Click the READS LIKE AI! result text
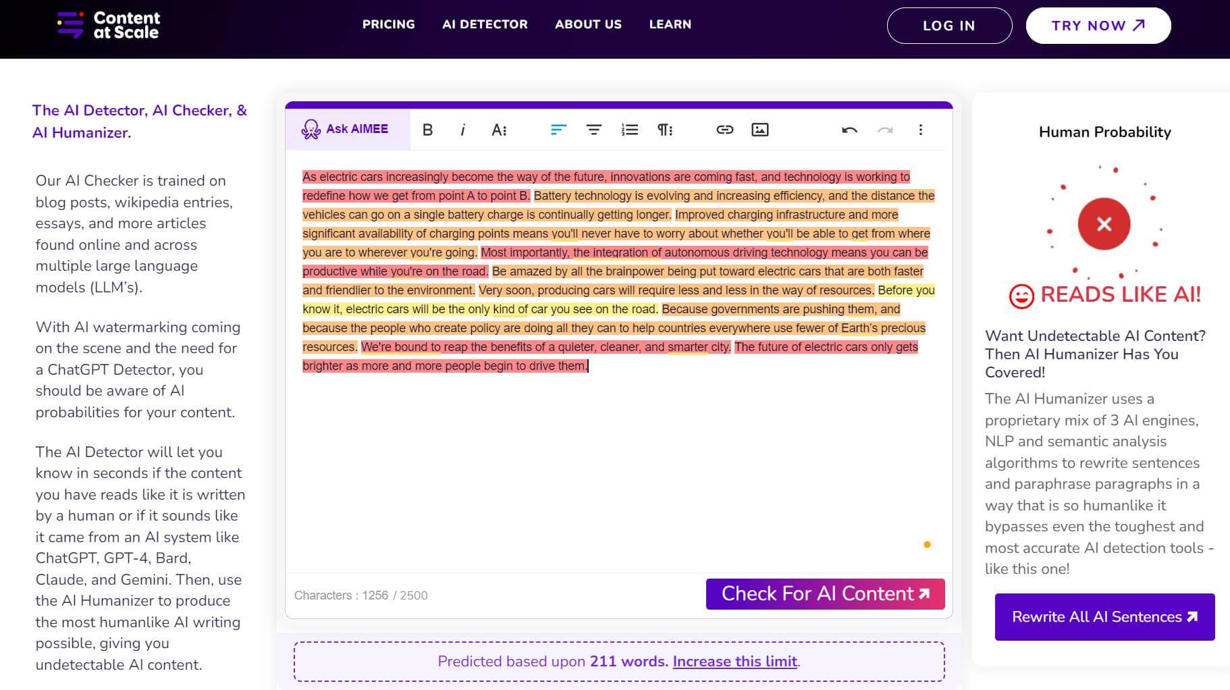This screenshot has width=1230, height=690. click(1121, 295)
